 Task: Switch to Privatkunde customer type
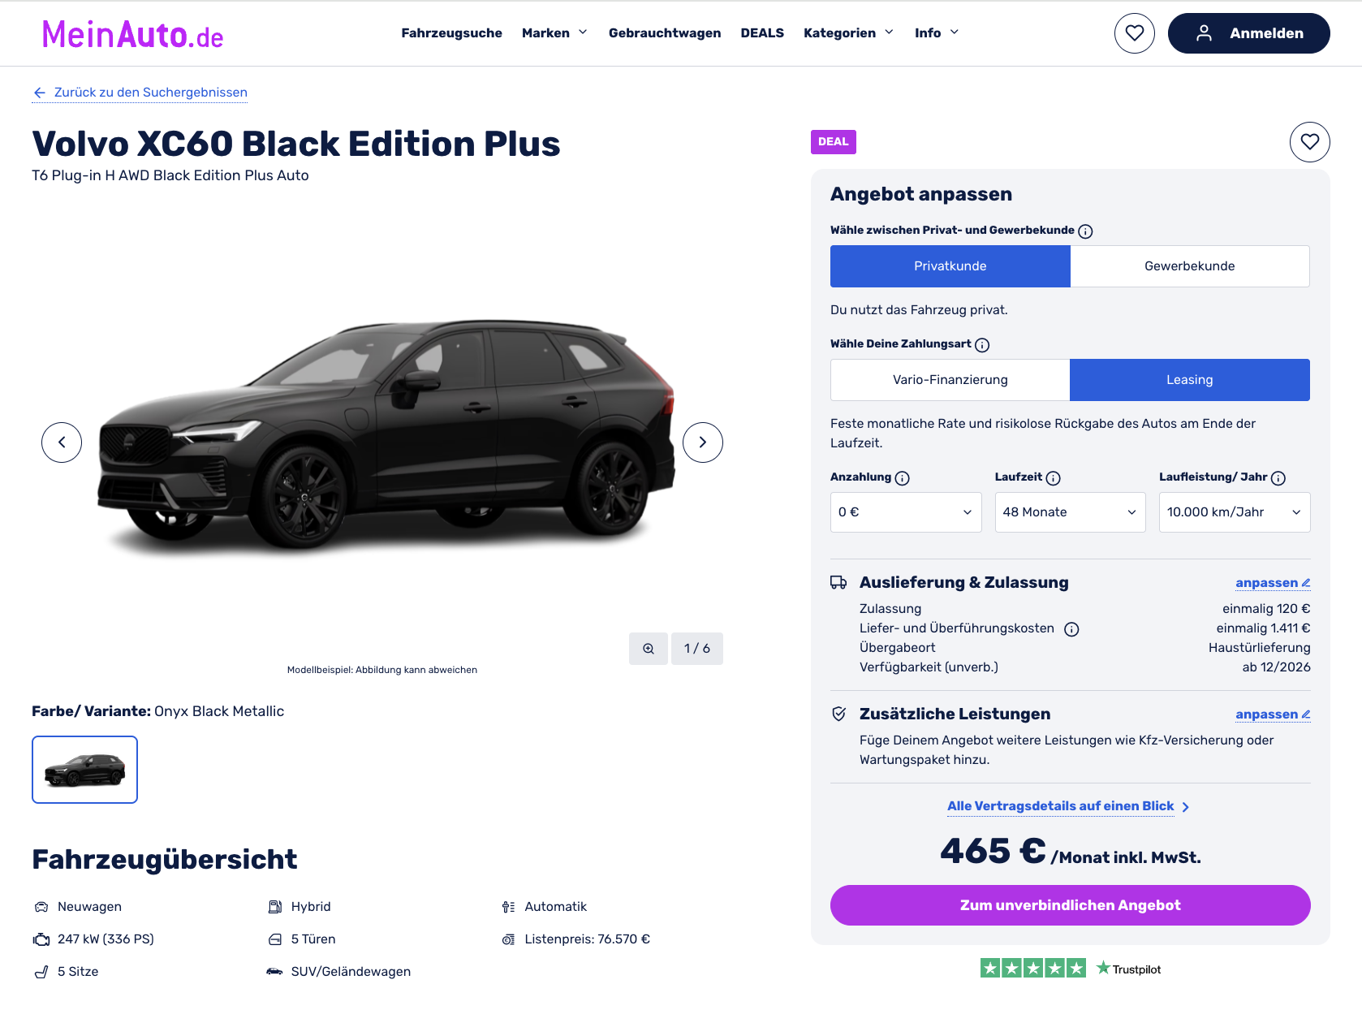950,266
